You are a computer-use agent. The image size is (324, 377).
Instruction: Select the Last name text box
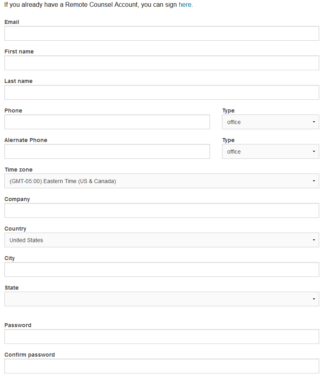click(161, 93)
